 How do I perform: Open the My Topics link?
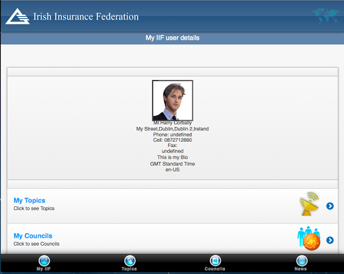[30, 200]
